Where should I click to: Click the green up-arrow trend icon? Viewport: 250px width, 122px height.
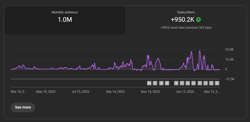(x=198, y=20)
